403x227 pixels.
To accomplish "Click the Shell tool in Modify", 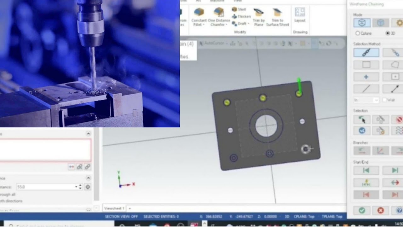I will (x=239, y=9).
